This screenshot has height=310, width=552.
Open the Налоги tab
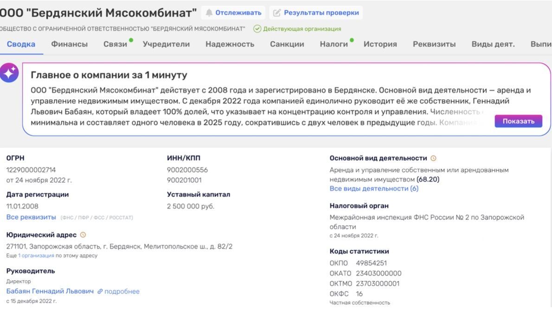click(334, 44)
